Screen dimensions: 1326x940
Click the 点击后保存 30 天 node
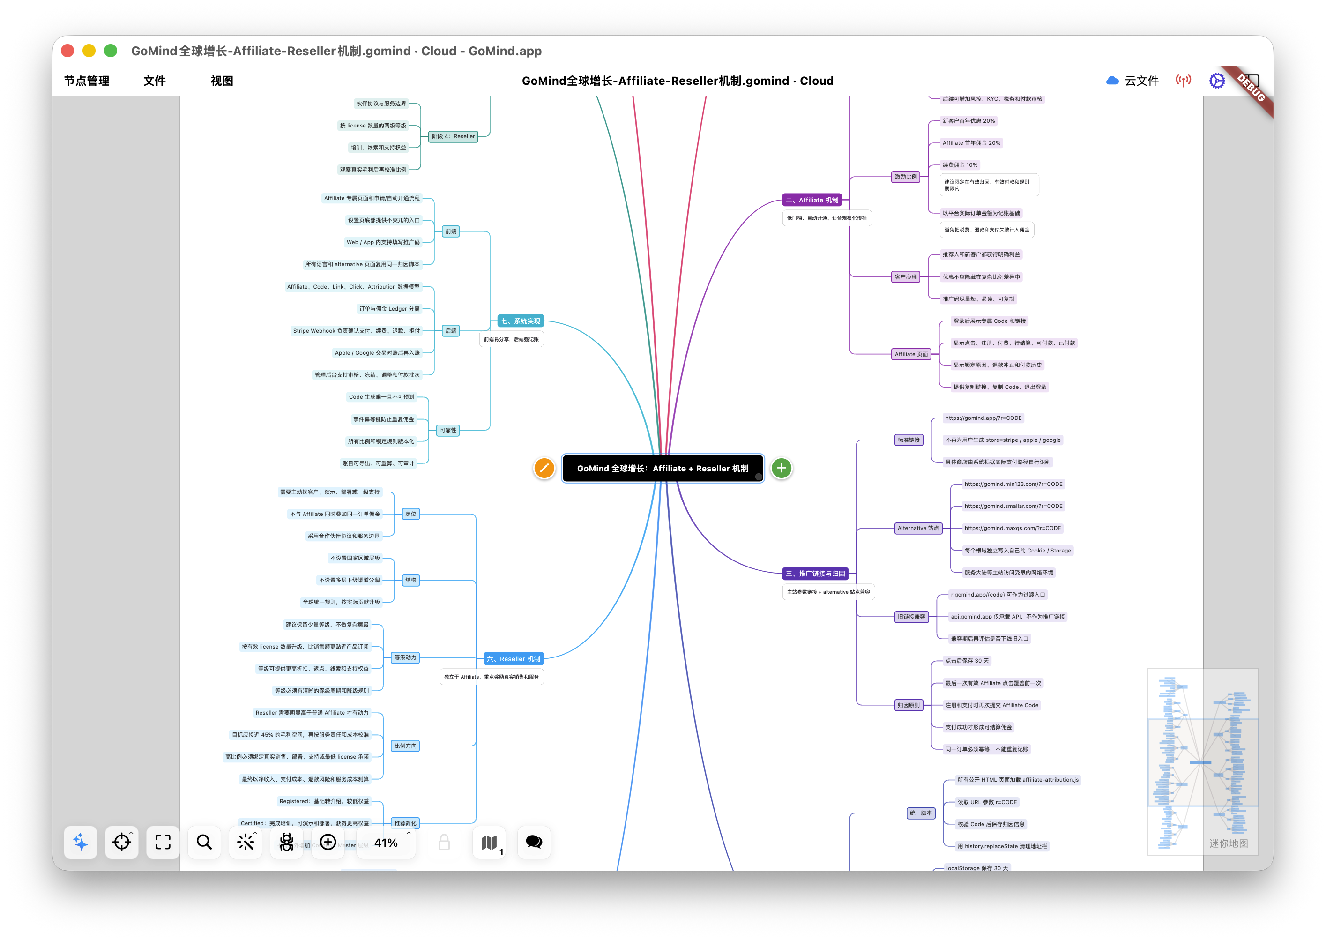pos(967,661)
